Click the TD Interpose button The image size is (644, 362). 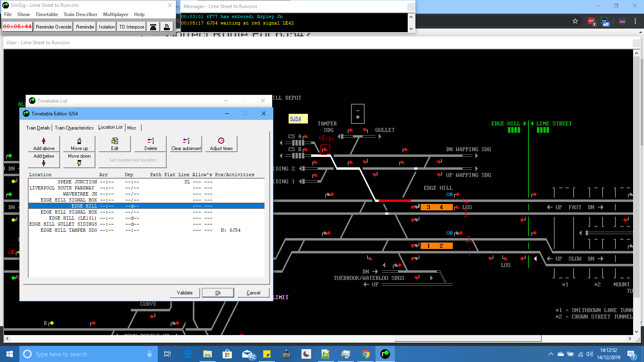click(x=132, y=27)
